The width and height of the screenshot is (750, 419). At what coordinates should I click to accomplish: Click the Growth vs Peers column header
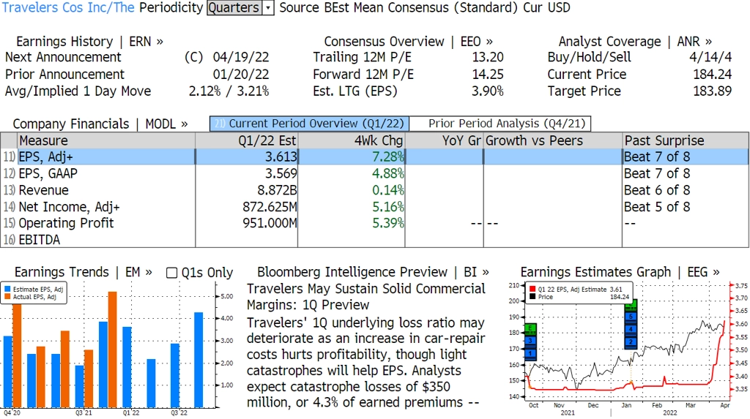tap(553, 140)
